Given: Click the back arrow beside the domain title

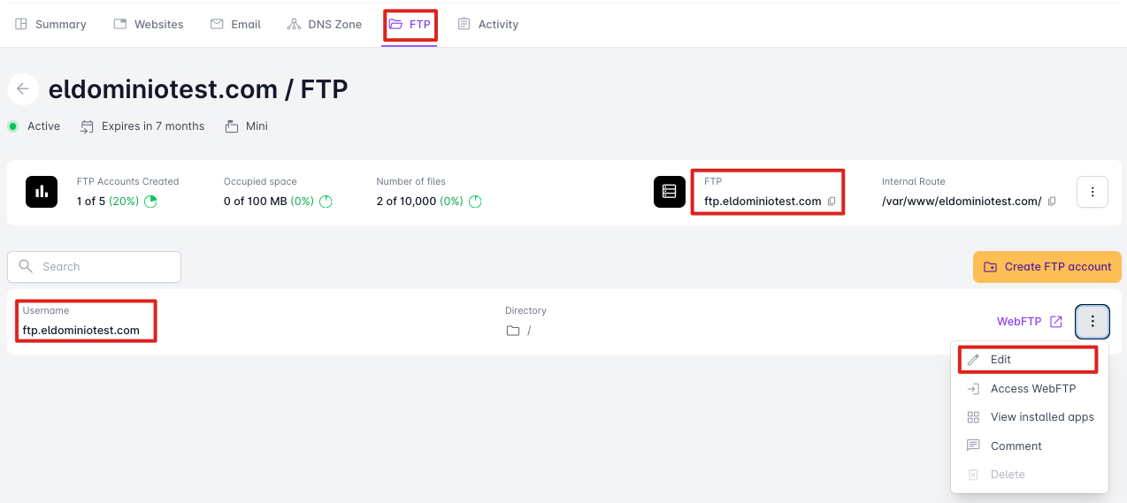Looking at the screenshot, I should click(22, 89).
